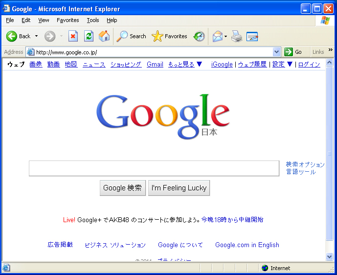Open 検索オプション advanced search link
This screenshot has height=275, width=337.
pyautogui.click(x=305, y=164)
